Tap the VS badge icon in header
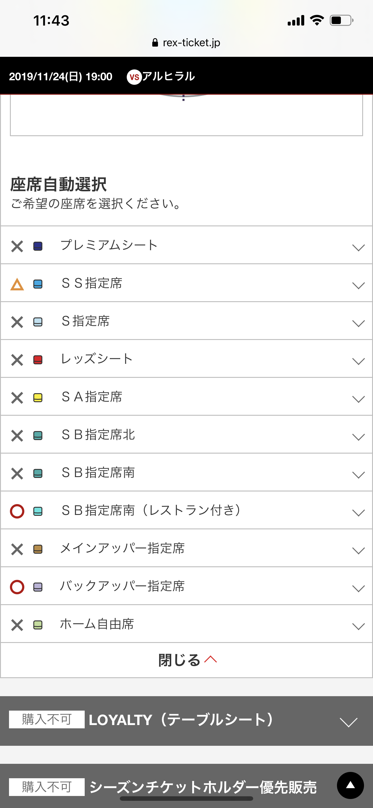This screenshot has height=808, width=373. pos(134,77)
